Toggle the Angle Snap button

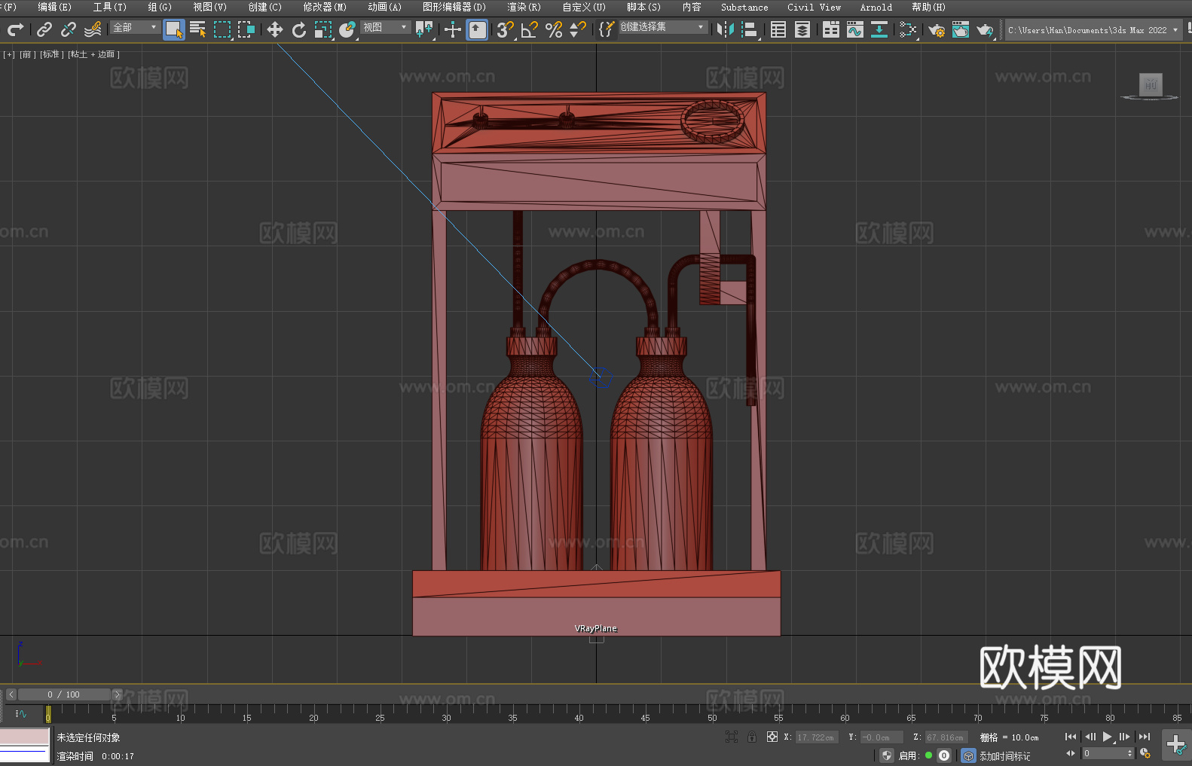pos(529,29)
